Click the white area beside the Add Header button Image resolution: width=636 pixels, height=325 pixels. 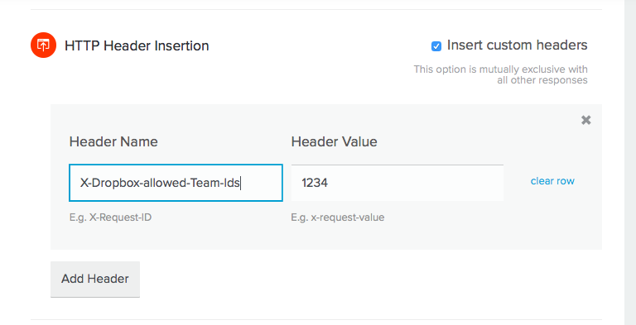[325, 280]
